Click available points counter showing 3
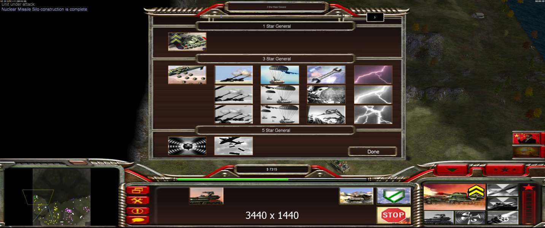 click(x=375, y=17)
